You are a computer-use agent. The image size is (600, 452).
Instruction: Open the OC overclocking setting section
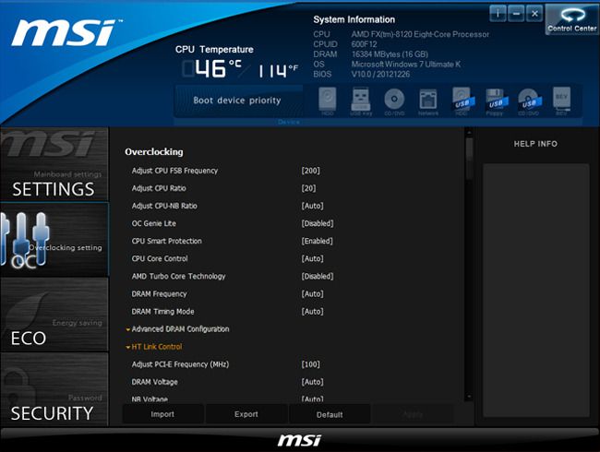tap(54, 240)
